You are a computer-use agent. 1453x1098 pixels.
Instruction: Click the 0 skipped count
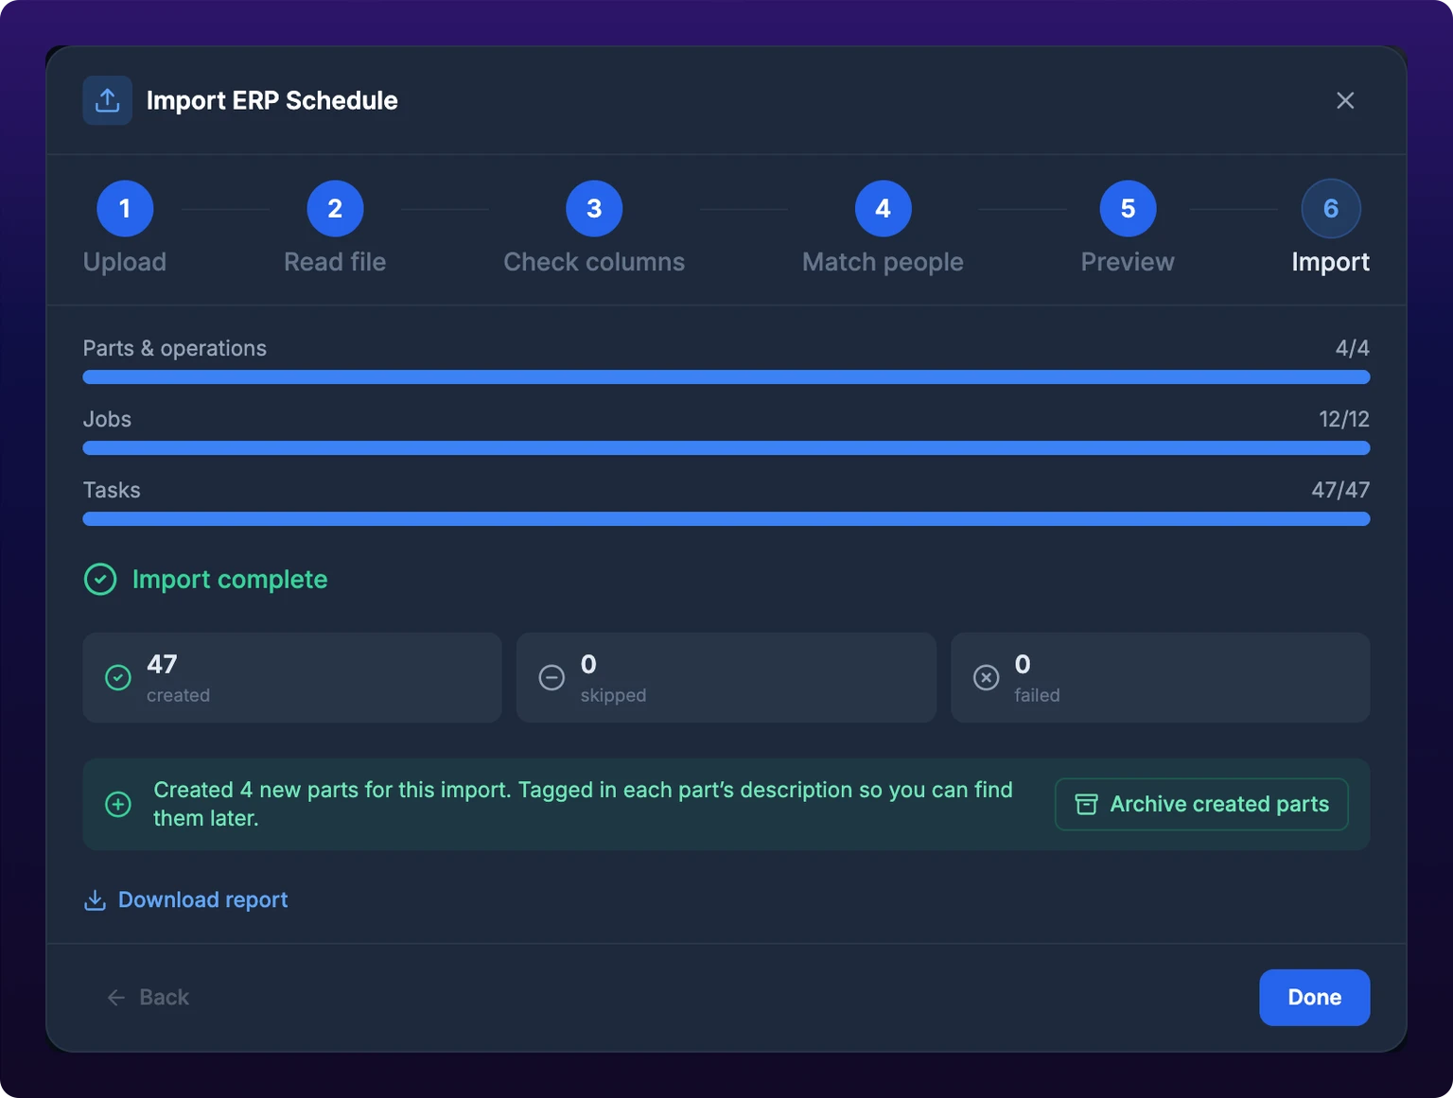coord(588,664)
